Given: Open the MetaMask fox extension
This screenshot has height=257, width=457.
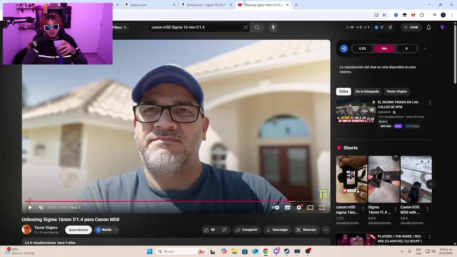Looking at the screenshot, I should pyautogui.click(x=413, y=15).
